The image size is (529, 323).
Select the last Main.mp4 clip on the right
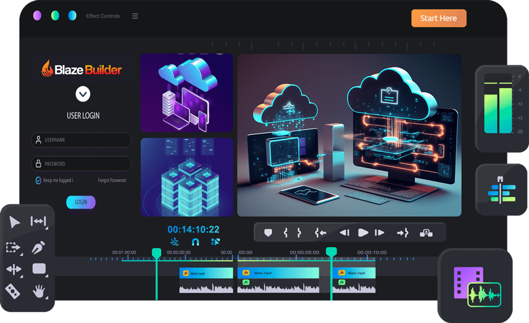[x=354, y=273]
